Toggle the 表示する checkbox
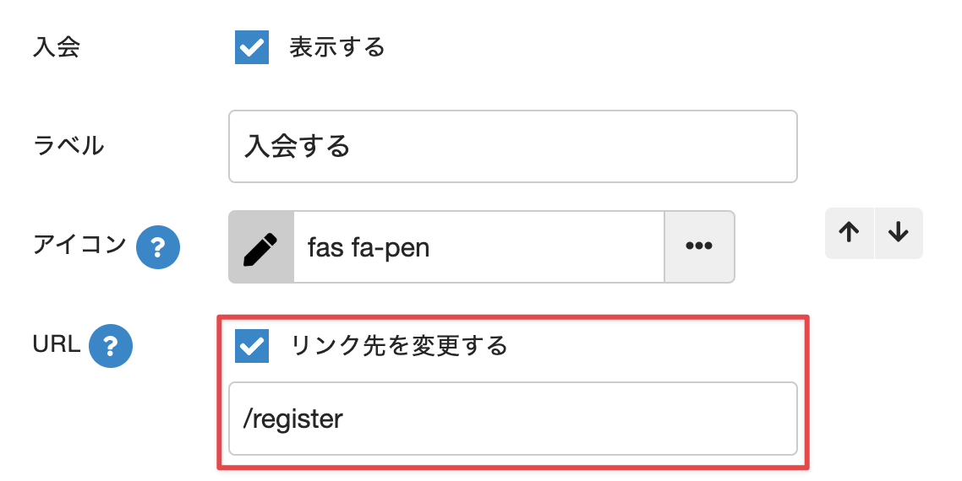 [252, 47]
